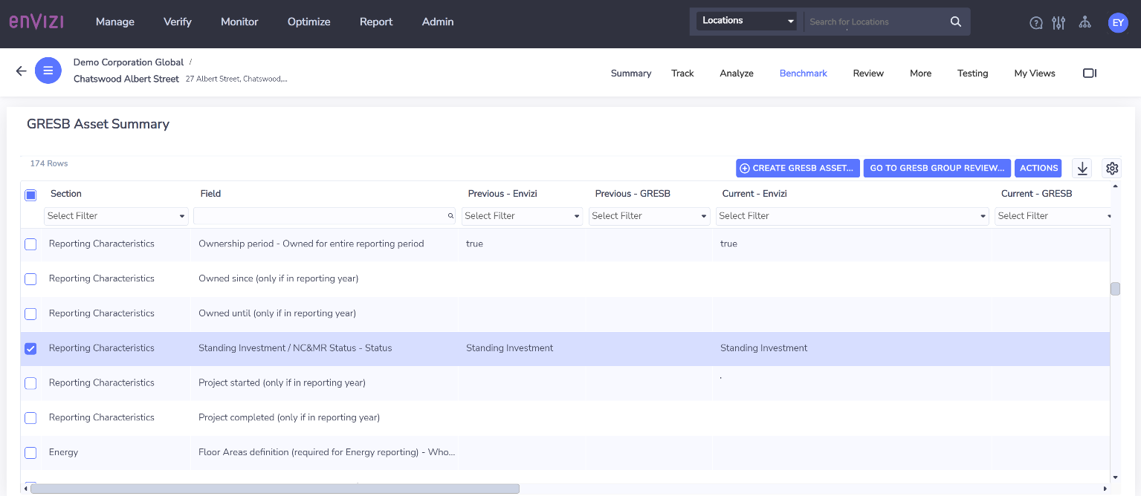Click the scroll-left arrow of the horizontal scrollbar
Viewport: 1141px width, 496px height.
click(x=26, y=489)
